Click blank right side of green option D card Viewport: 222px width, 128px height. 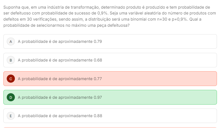coord(168,97)
